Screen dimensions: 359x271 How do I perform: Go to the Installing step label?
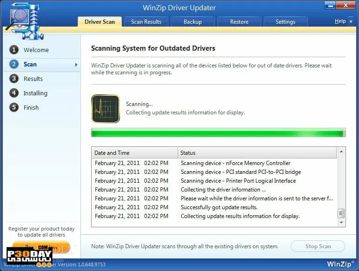[35, 93]
